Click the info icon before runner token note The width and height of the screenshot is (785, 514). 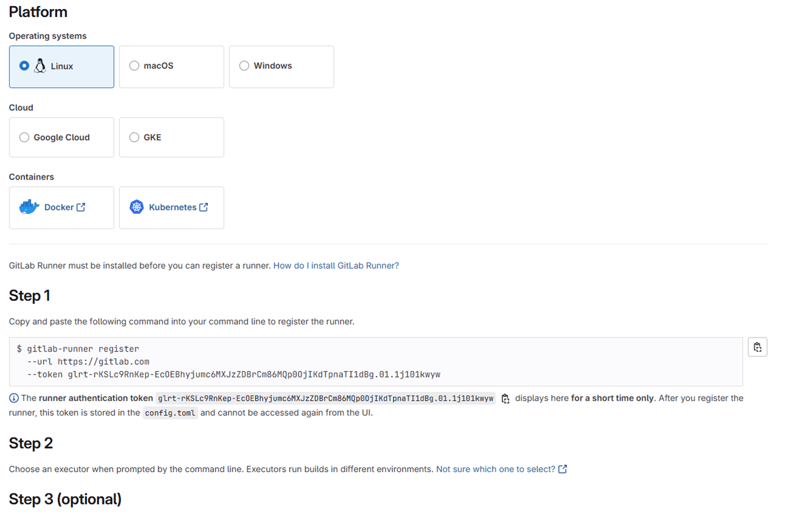coord(14,398)
